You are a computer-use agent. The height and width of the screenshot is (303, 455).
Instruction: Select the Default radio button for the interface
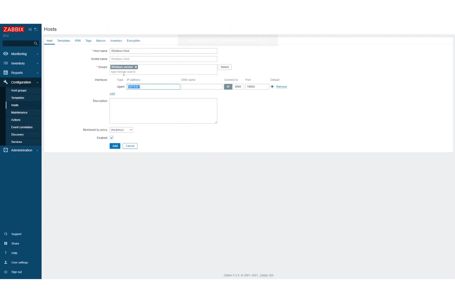pos(272,87)
